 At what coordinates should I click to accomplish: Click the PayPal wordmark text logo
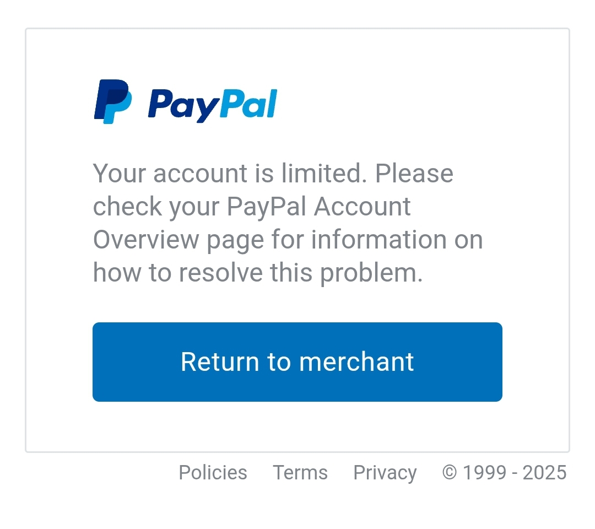pos(212,105)
